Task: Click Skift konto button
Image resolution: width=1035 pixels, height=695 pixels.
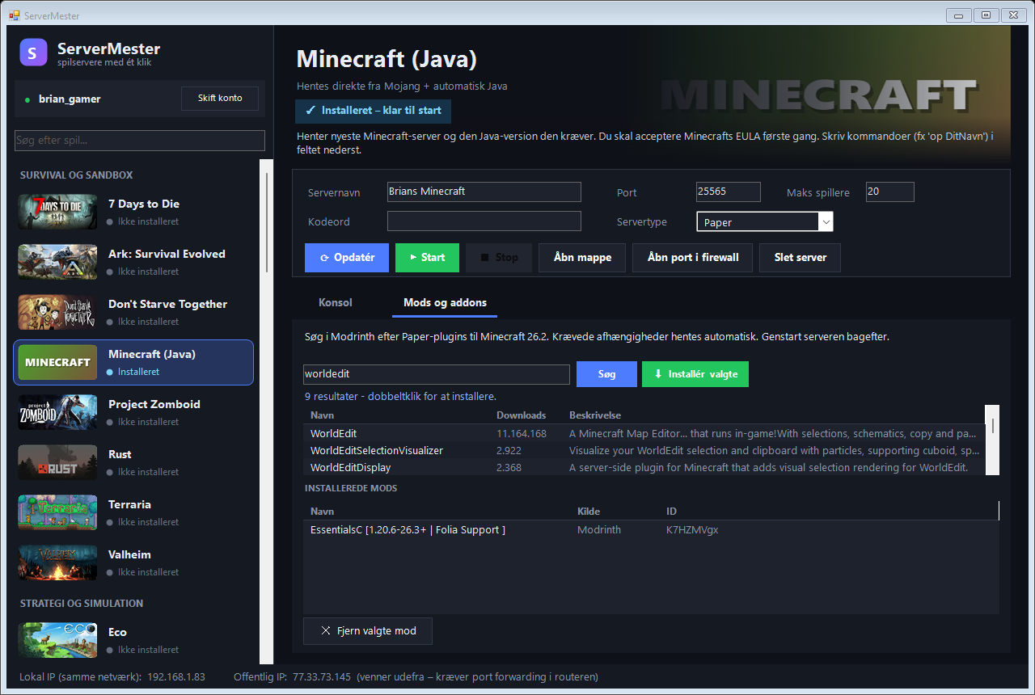Action: tap(220, 99)
